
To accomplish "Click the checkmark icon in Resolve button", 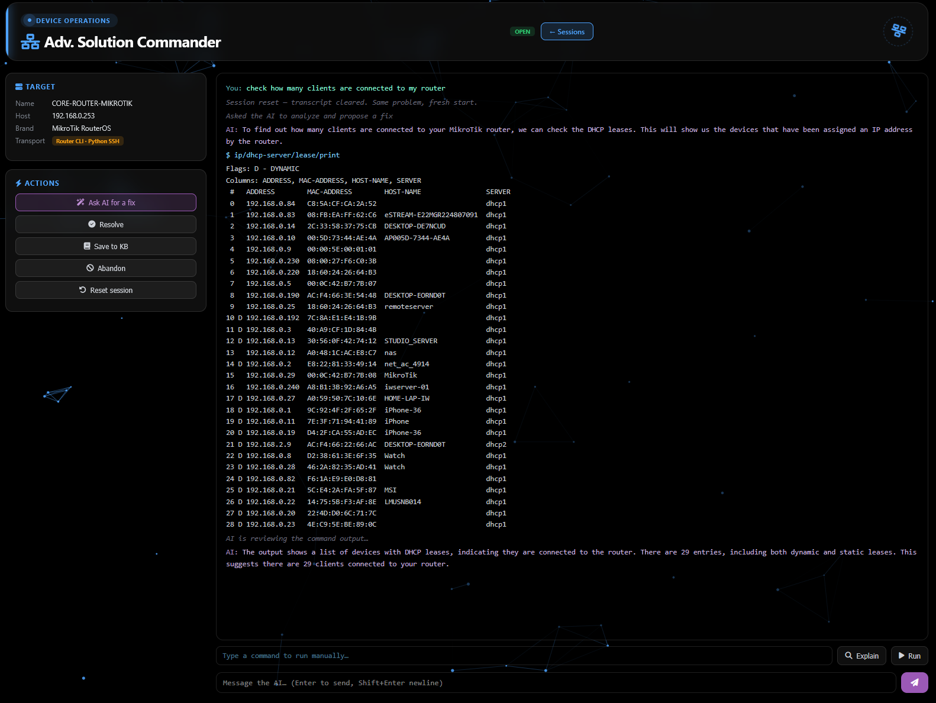I will [92, 224].
